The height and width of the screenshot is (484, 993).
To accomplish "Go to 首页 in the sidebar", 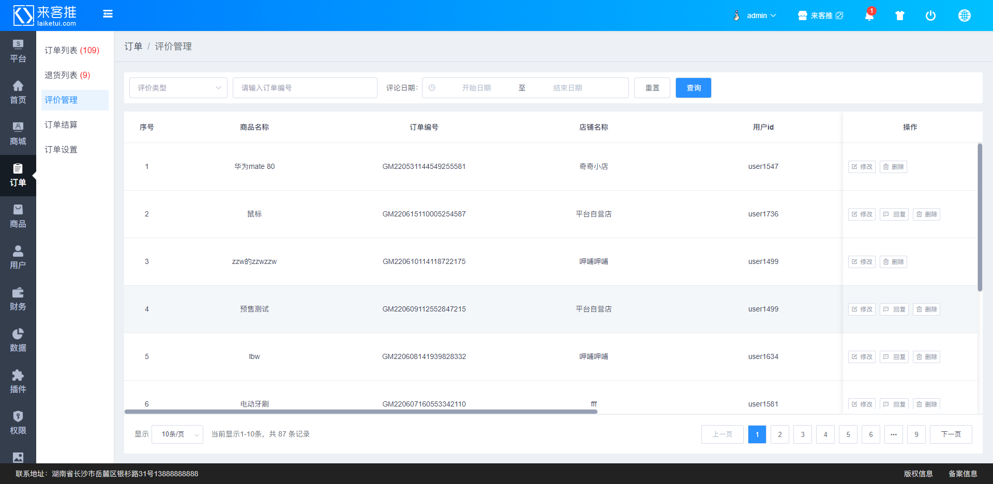I will click(18, 93).
